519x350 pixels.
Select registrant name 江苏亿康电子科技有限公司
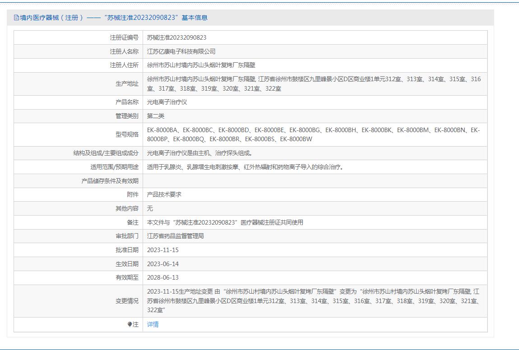181,51
